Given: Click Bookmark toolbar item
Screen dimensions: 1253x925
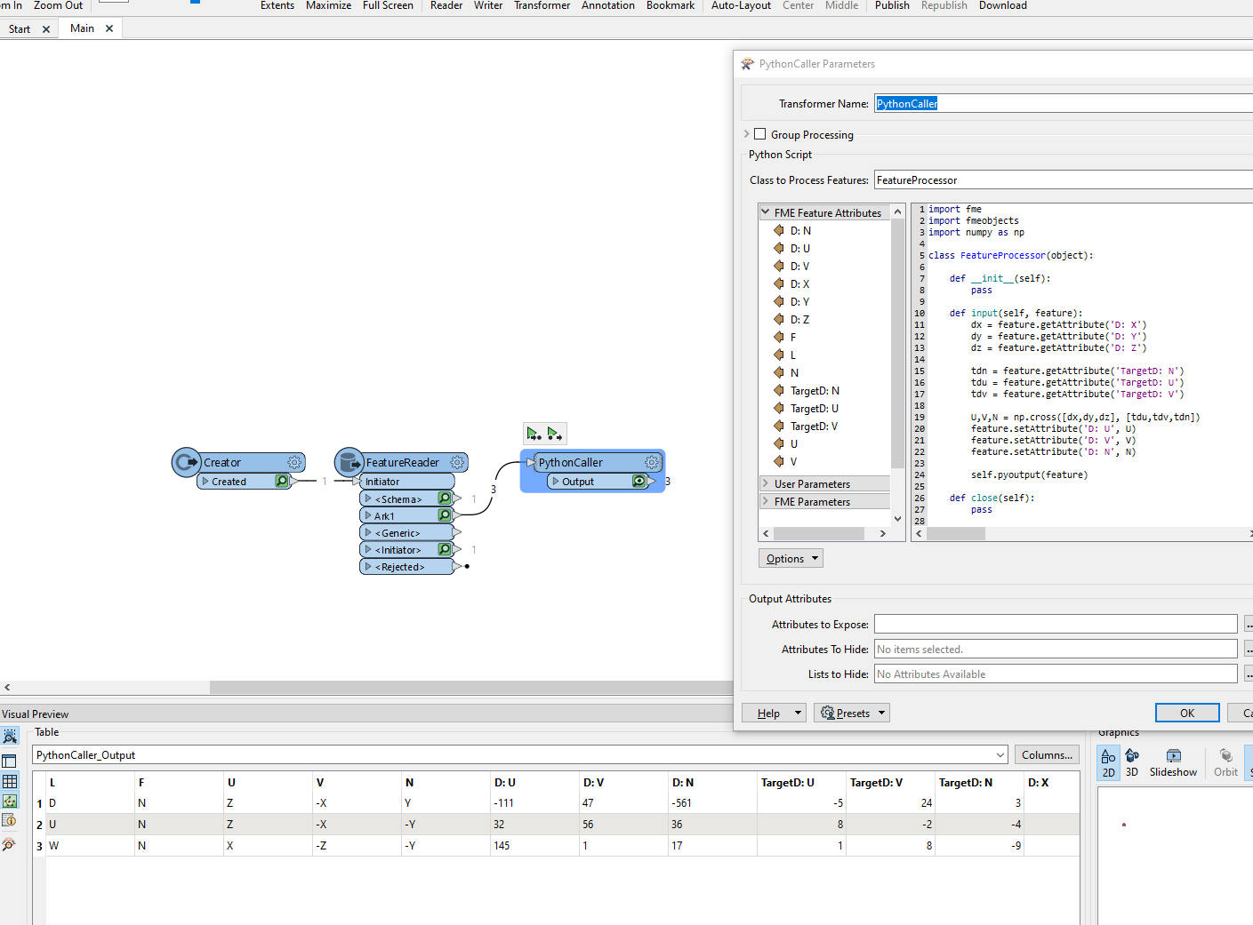Looking at the screenshot, I should click(671, 5).
